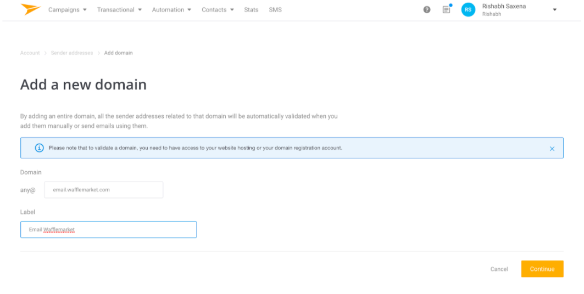
Task: Navigate to Account in the breadcrumb
Action: click(30, 53)
